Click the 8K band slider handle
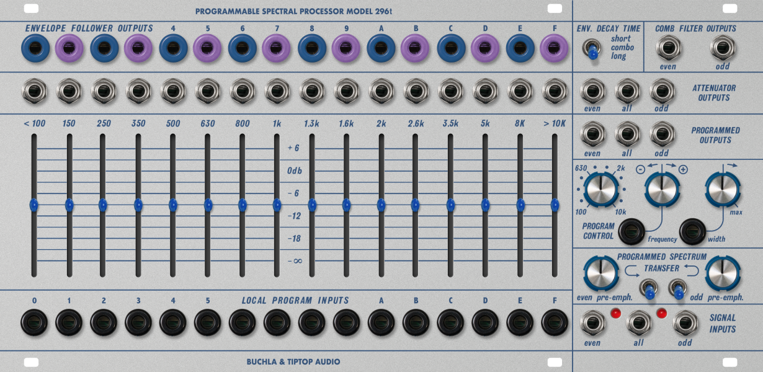Image resolution: width=763 pixels, height=372 pixels. (x=520, y=205)
